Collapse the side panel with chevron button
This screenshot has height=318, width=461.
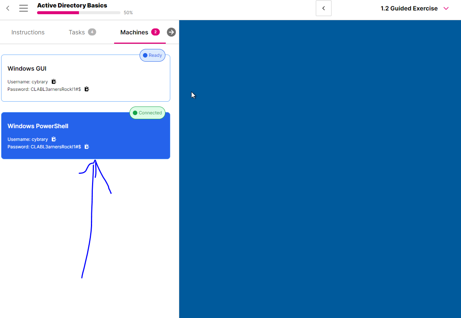(324, 8)
